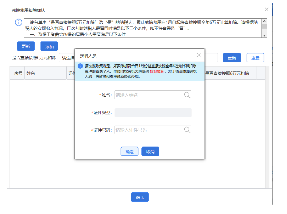287x214 pixels.
Task: Open the red 校验服务 link
Action: coord(156,72)
